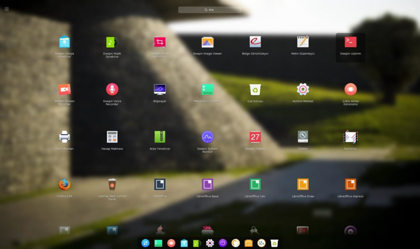
Task: Start the Deepin Ekran görüntüsü screenshot app
Action: click(160, 42)
